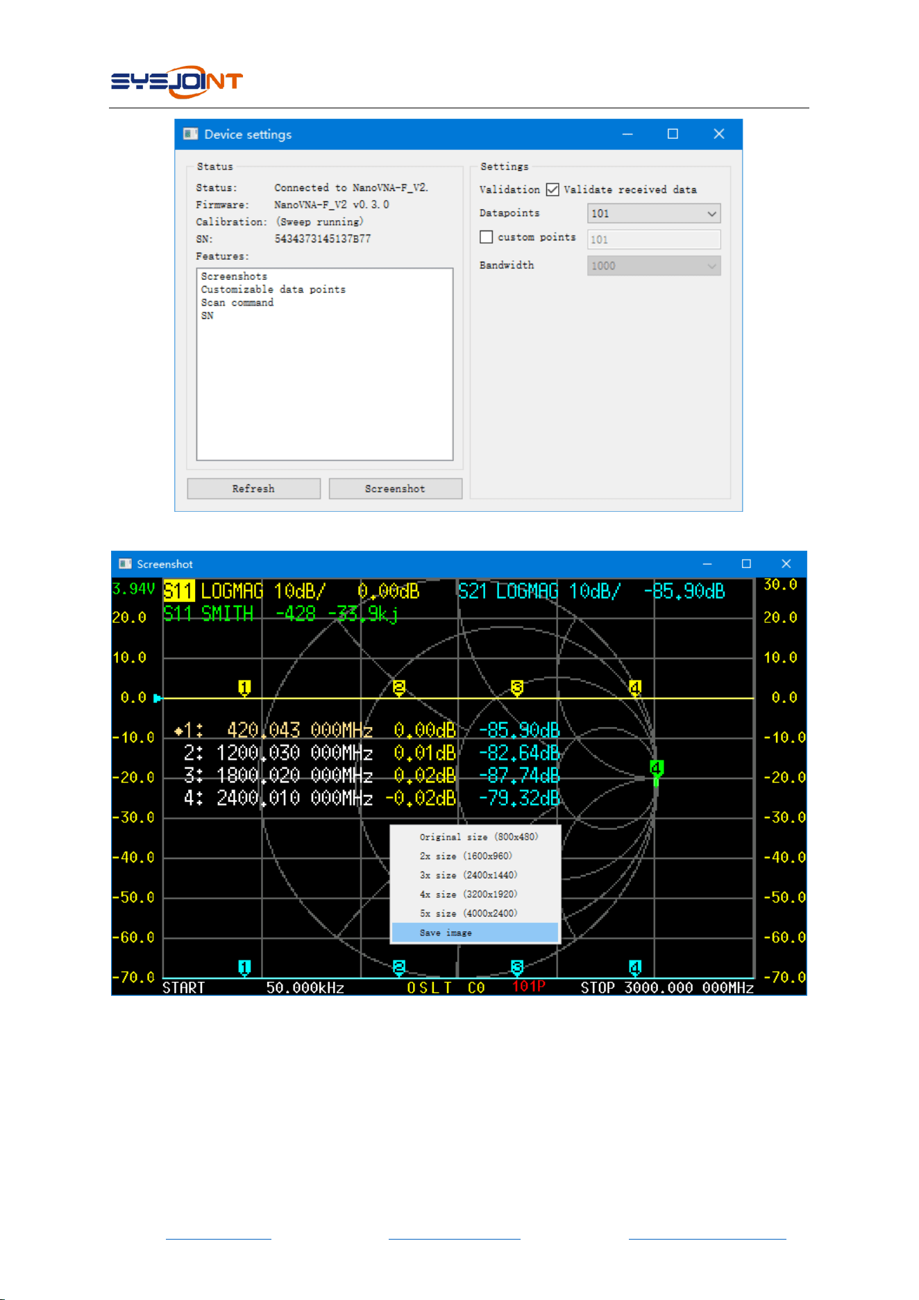Click 'Customizable data points' feature row
Image resolution: width=919 pixels, height=1300 pixels.
pos(273,290)
